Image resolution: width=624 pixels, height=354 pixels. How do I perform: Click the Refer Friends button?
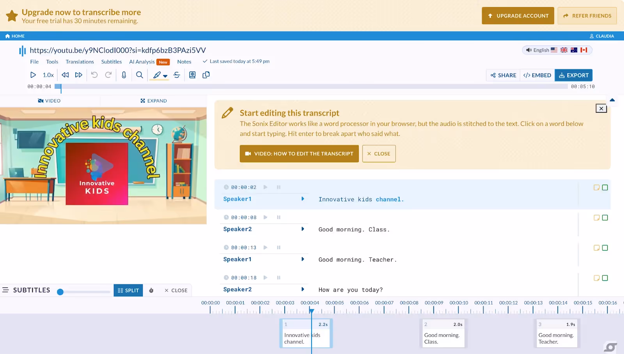[x=587, y=16]
